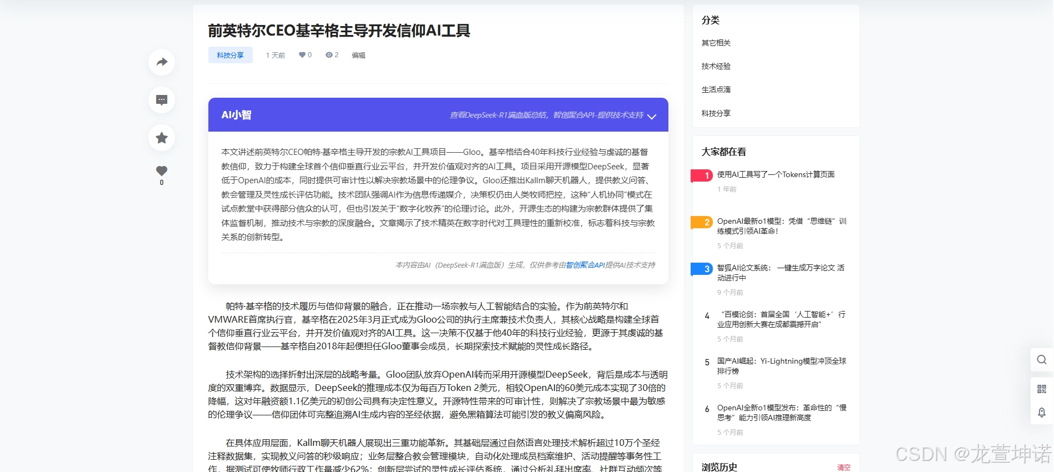
Task: Click the rank 3 blue badge
Action: [x=702, y=269]
